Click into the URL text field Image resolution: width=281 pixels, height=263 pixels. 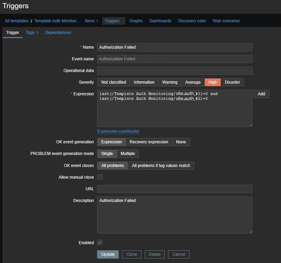[175, 189]
